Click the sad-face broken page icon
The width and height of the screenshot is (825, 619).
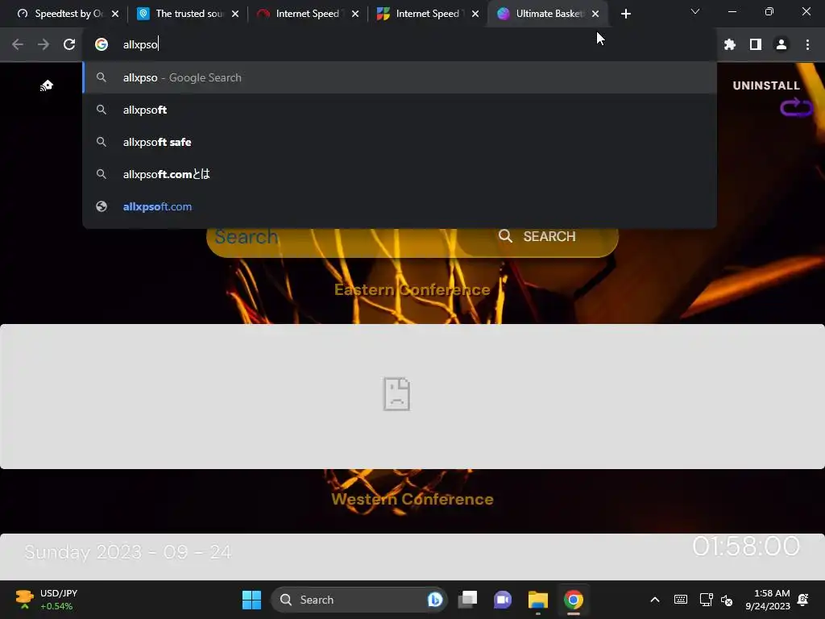[396, 393]
